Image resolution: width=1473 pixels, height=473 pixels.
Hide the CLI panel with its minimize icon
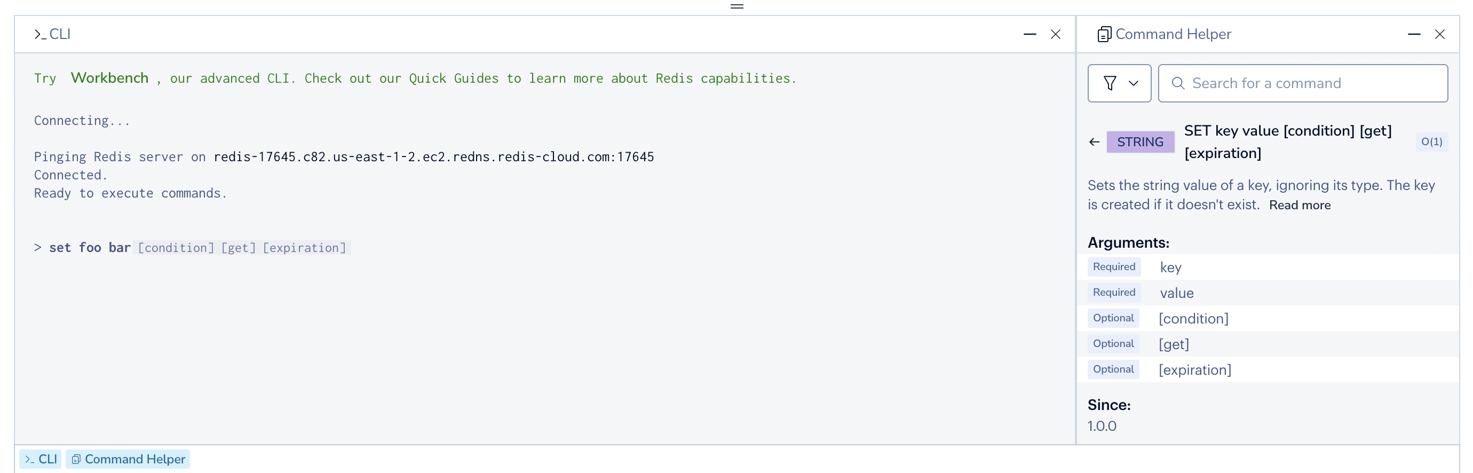[x=1029, y=34]
